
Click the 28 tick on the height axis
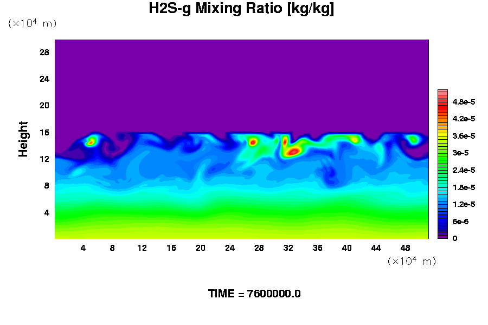[x=44, y=52]
